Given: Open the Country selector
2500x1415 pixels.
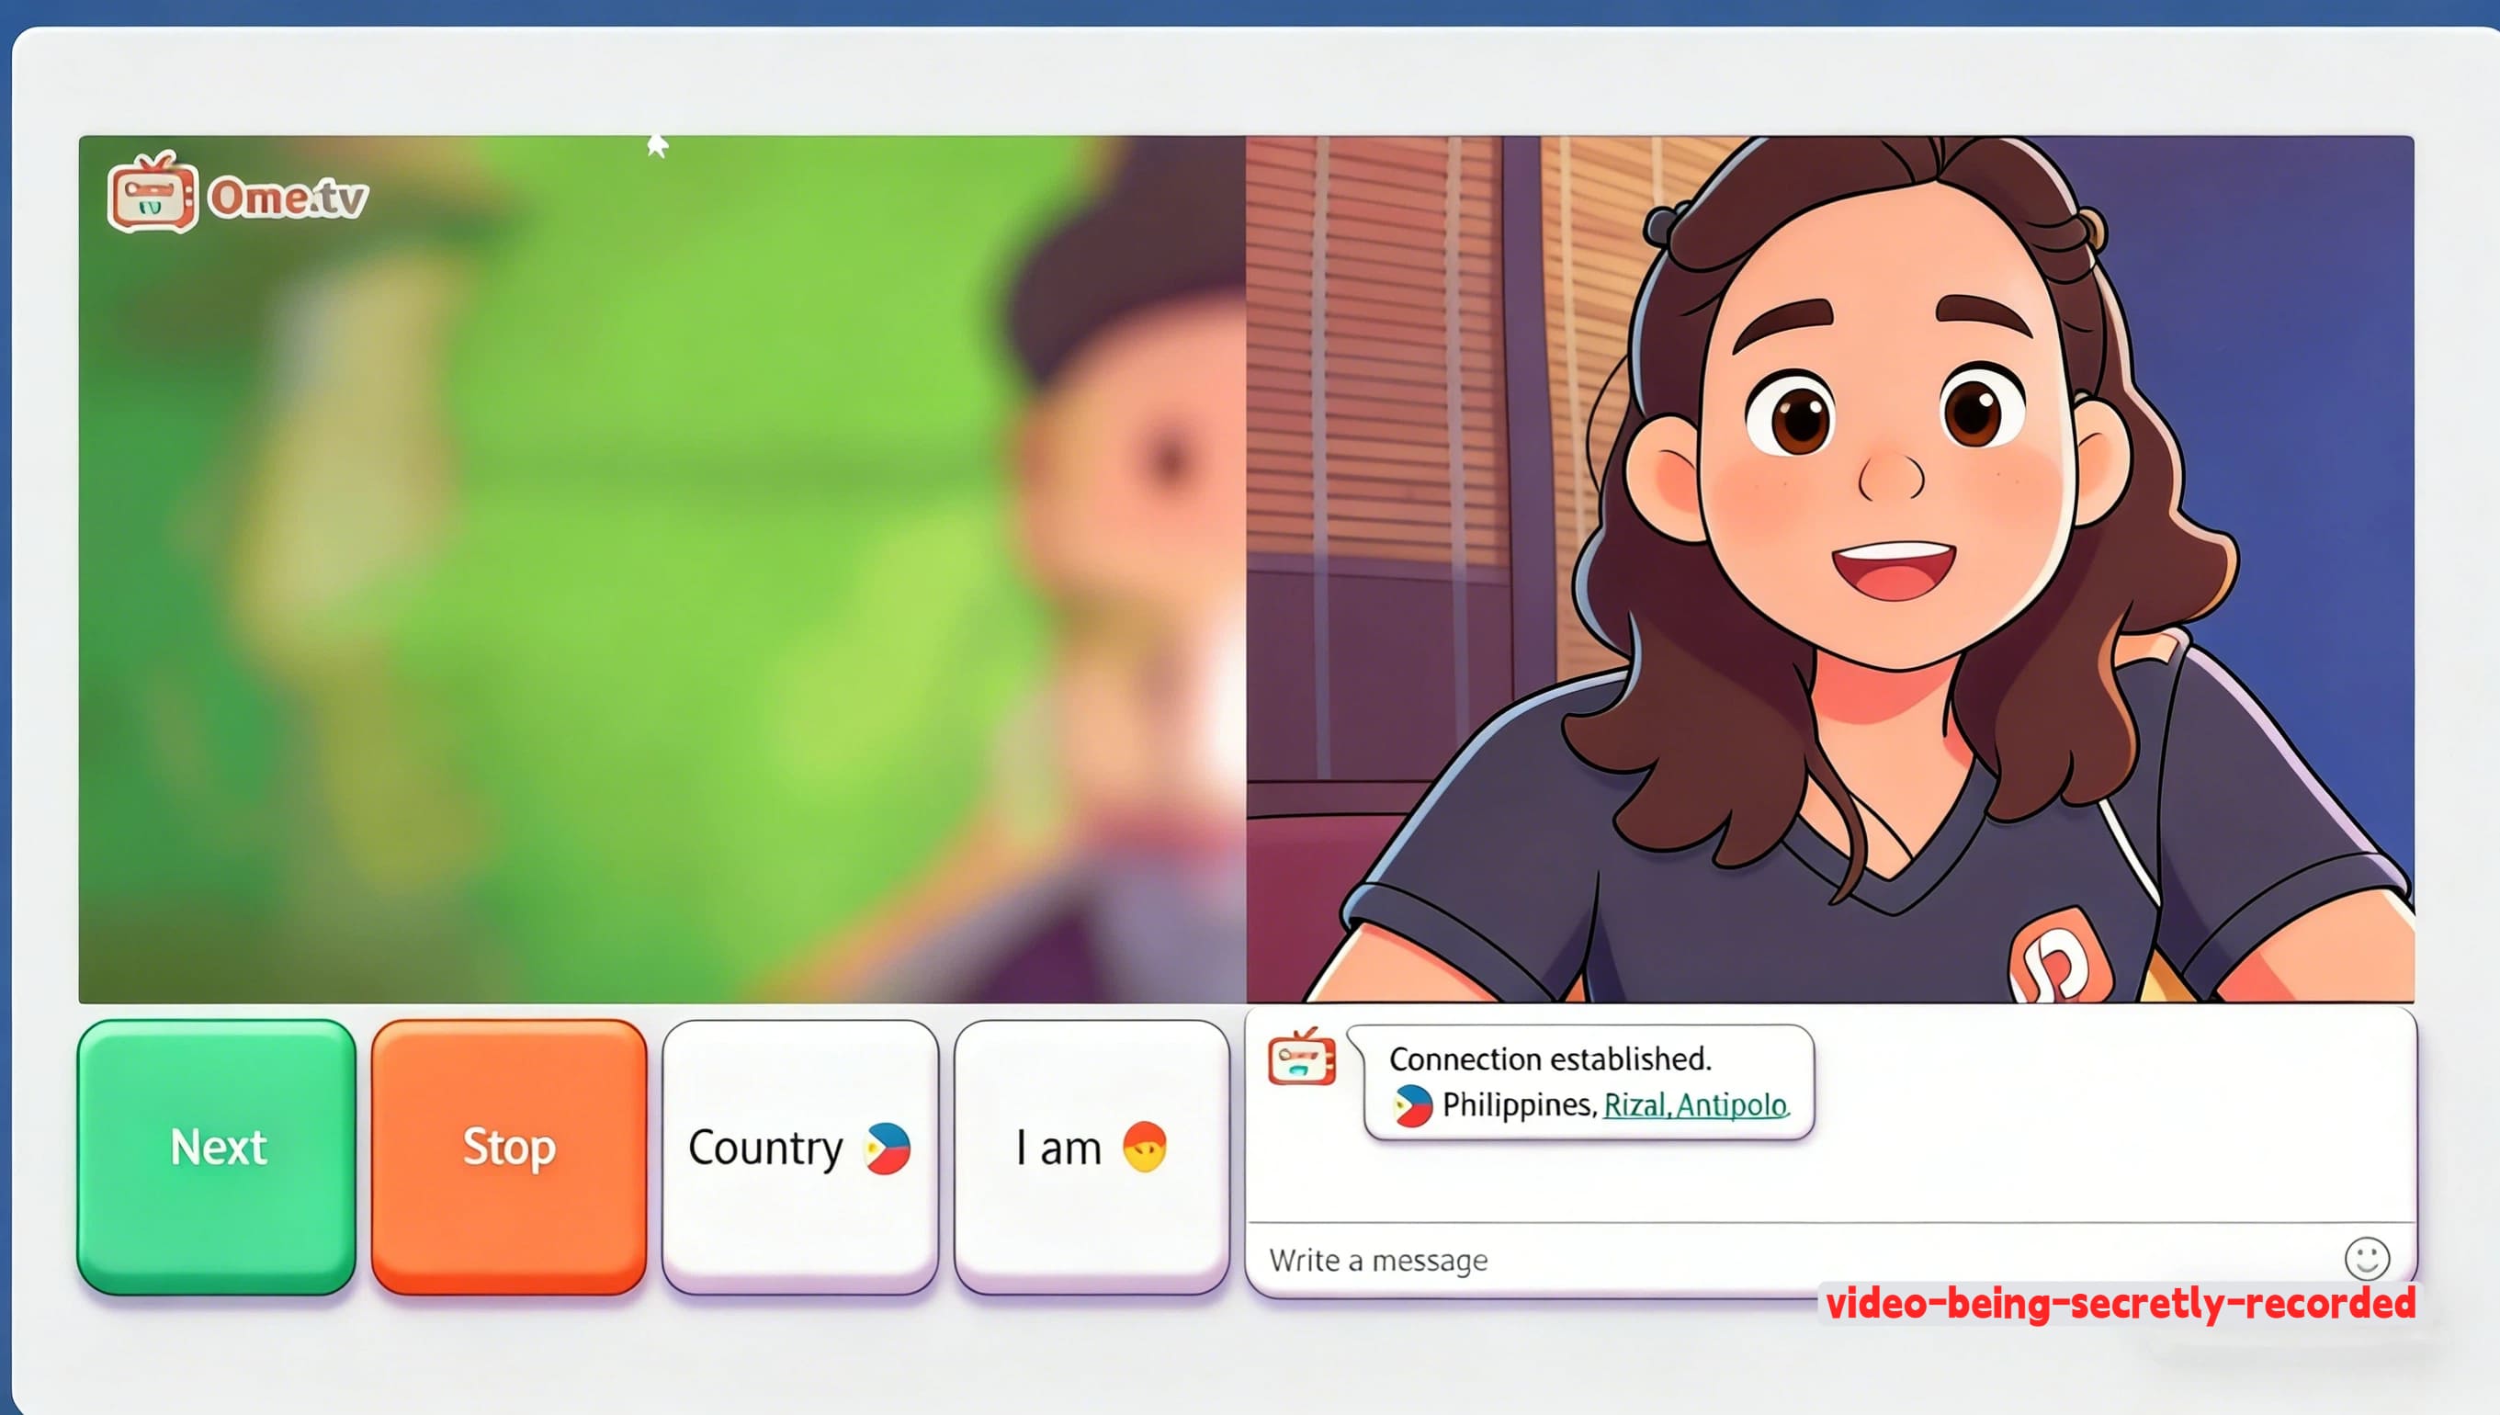Looking at the screenshot, I should point(800,1156).
